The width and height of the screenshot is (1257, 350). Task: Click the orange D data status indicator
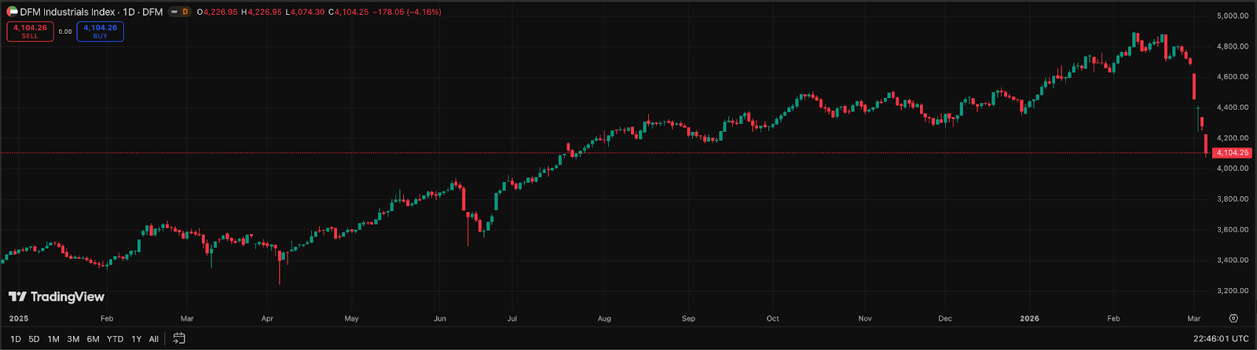(x=185, y=12)
